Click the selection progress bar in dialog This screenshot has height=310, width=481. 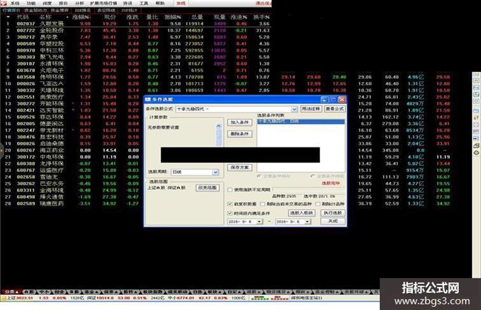click(x=308, y=190)
